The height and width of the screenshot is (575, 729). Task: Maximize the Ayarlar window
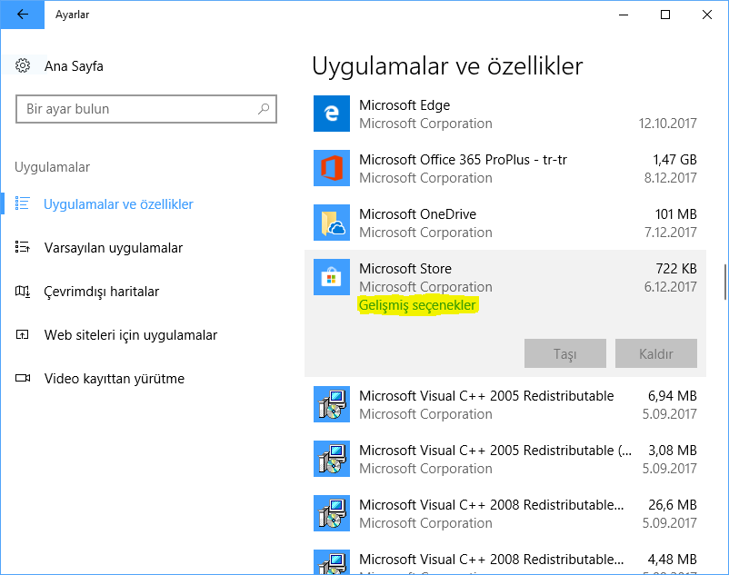tap(665, 15)
